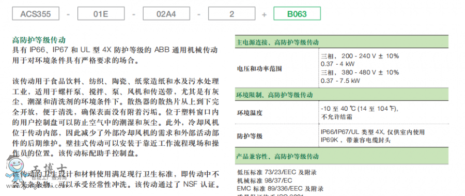
Task: Click the 防护等级 row label
Action: [250, 137]
